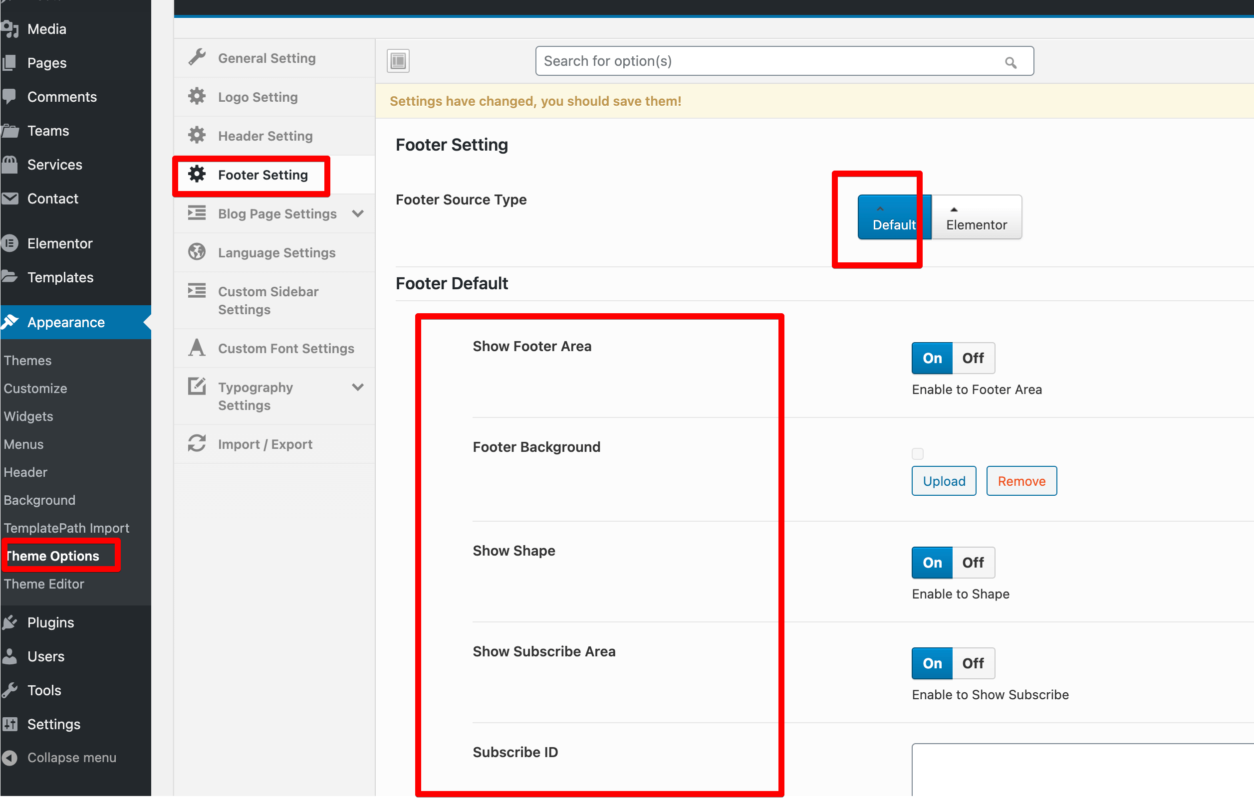Click the red Remove button
Image resolution: width=1254 pixels, height=799 pixels.
(x=1021, y=481)
